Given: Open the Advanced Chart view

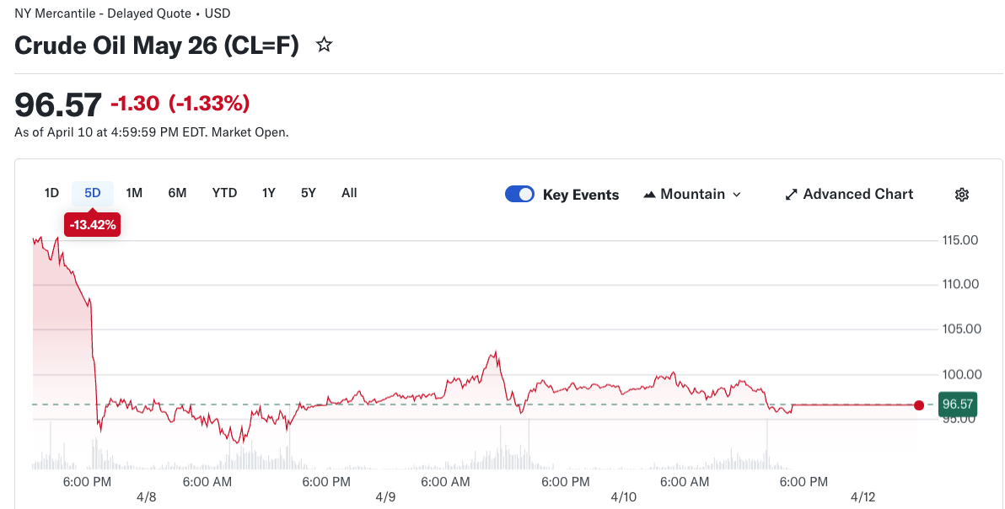Looking at the screenshot, I should 849,195.
